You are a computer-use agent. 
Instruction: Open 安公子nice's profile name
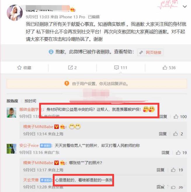pos(29,146)
